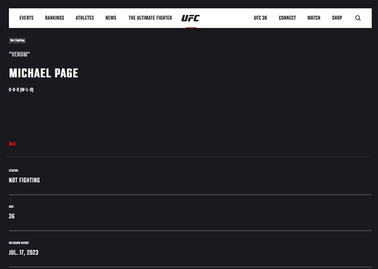
Task: Open the Rankings menu
Action: tap(54, 18)
